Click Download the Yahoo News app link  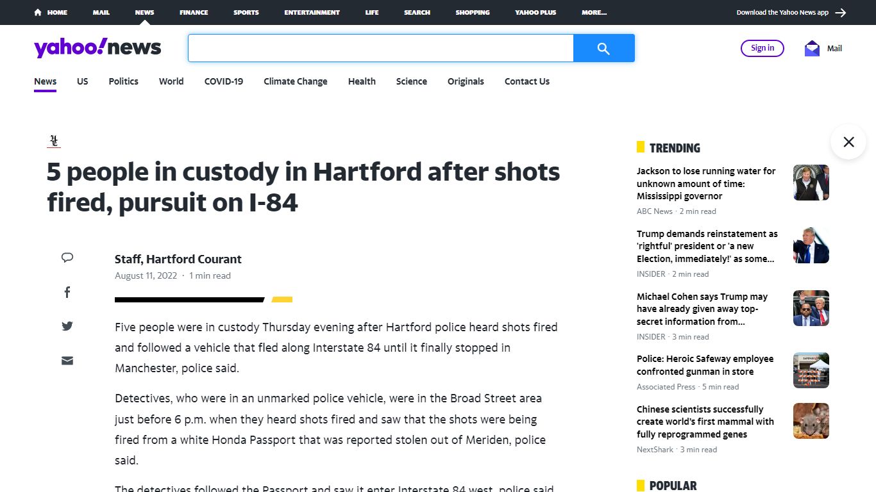click(x=782, y=12)
